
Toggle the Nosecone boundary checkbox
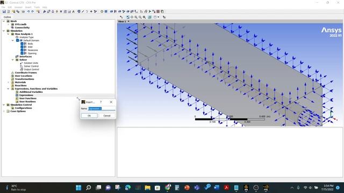(22, 50)
